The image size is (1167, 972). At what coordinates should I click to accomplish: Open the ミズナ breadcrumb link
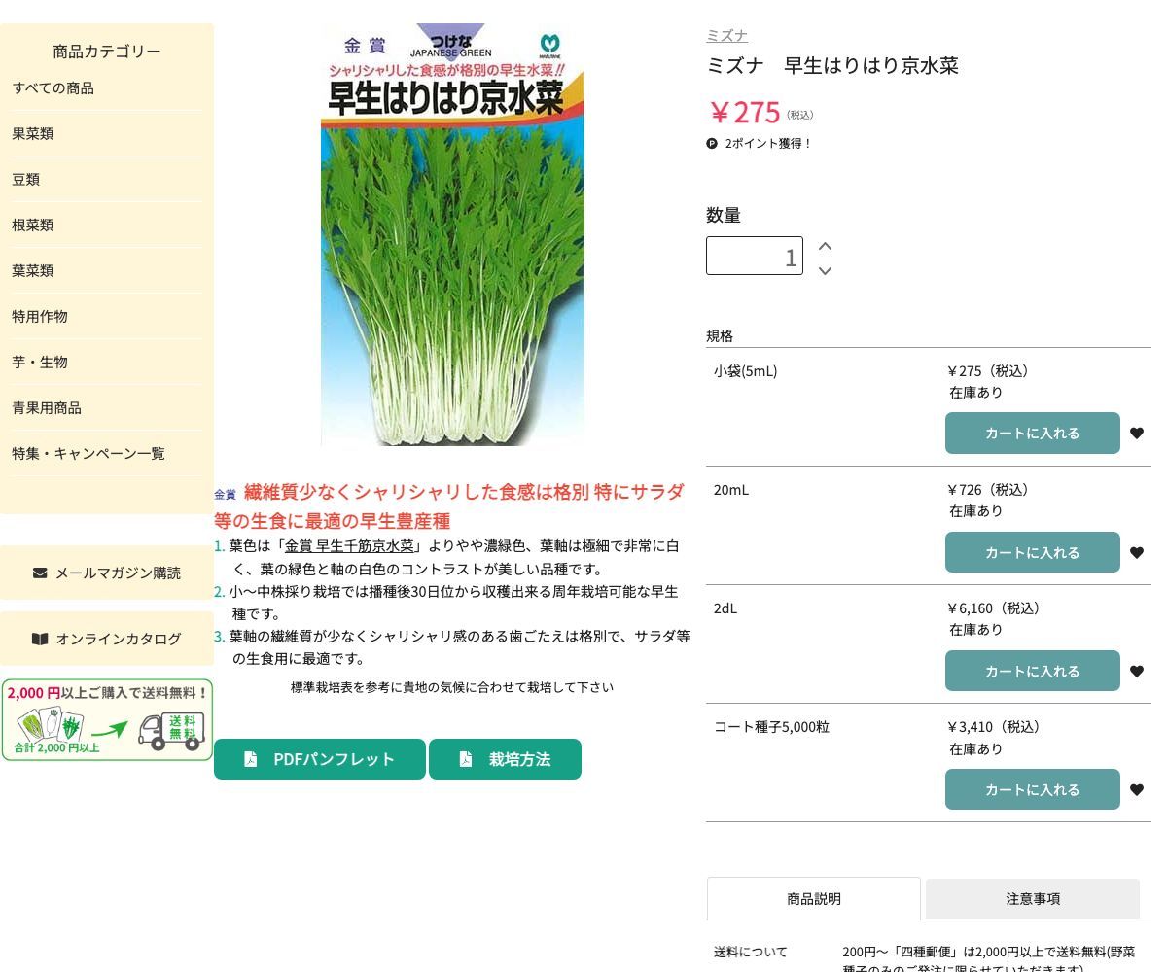tap(726, 35)
